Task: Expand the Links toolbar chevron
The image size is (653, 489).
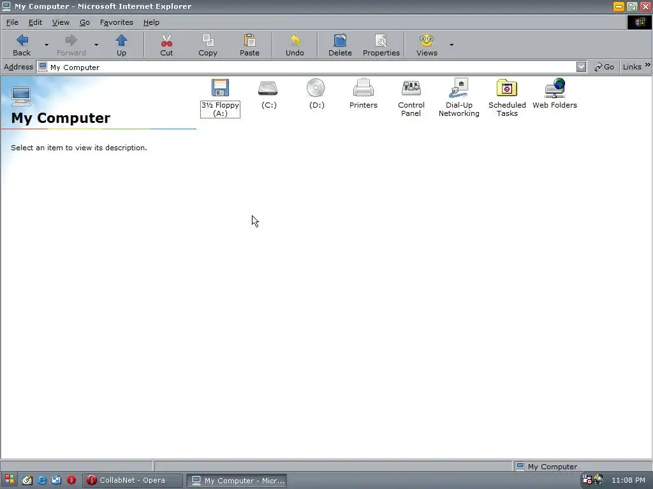Action: click(648, 65)
